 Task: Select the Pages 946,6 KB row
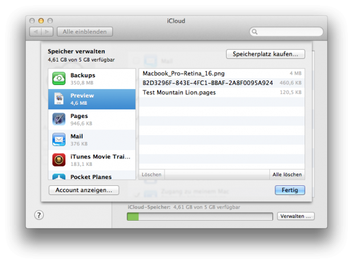click(92, 120)
